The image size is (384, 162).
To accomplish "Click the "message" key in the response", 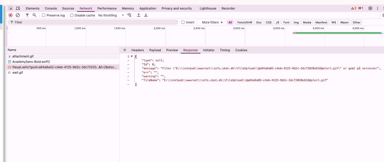I will [149, 68].
